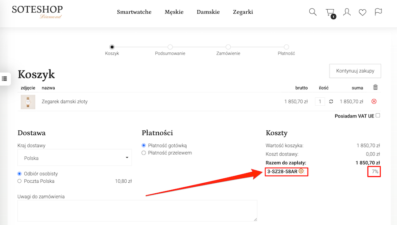Remove Zegarek damski złoty from cart

[374, 101]
